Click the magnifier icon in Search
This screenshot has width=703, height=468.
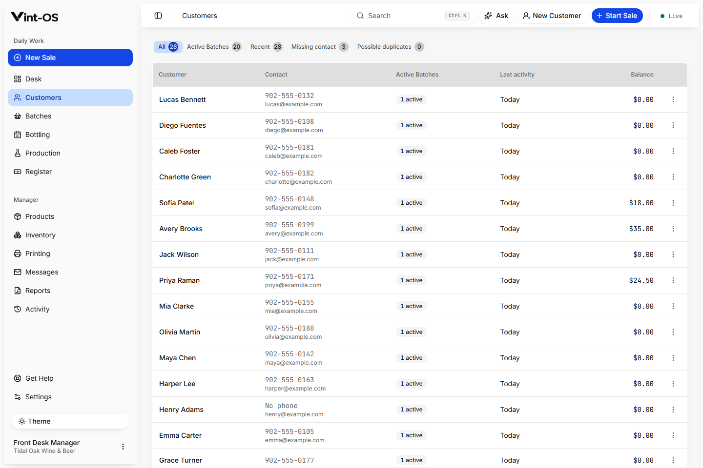(360, 16)
